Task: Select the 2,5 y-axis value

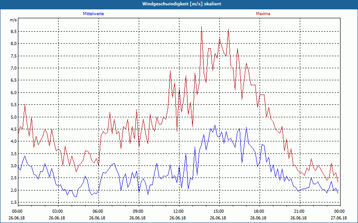Action: pyautogui.click(x=13, y=178)
